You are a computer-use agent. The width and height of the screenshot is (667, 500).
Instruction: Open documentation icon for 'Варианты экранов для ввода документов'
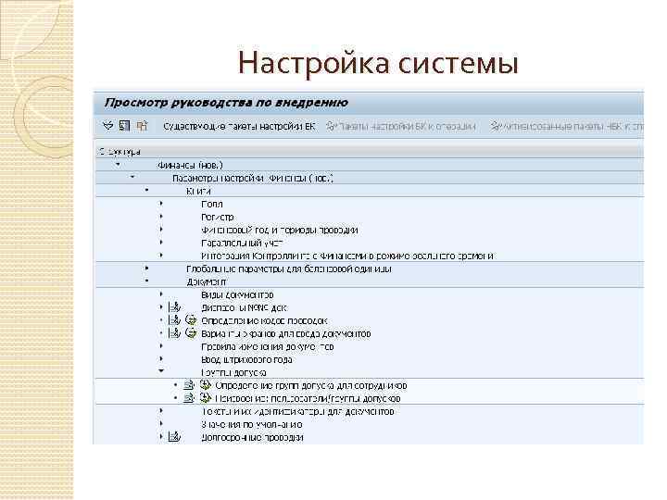[x=174, y=333]
